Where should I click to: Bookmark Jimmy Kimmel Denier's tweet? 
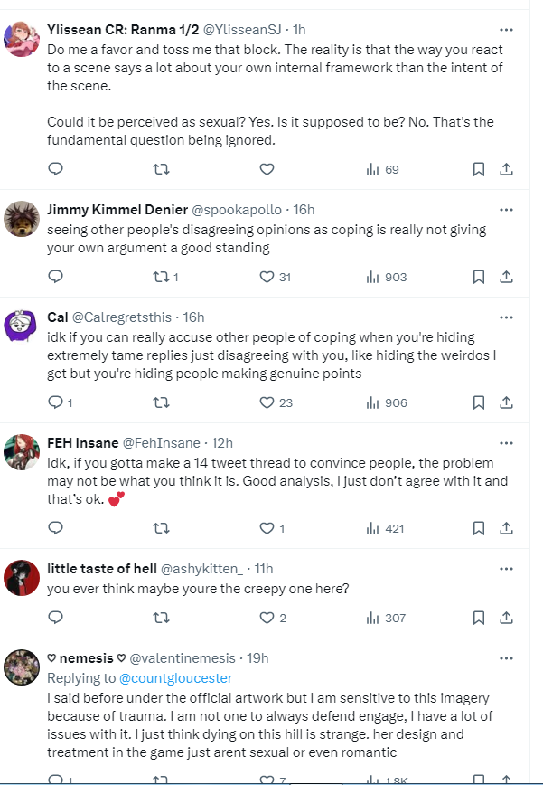pyautogui.click(x=479, y=277)
